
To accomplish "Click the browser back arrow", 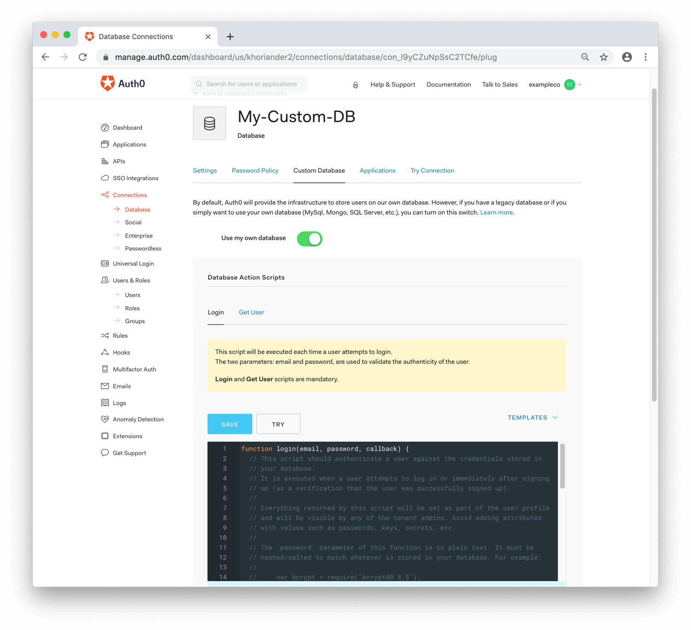I will [46, 57].
